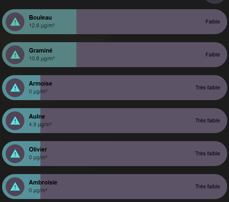Image resolution: width=229 pixels, height=202 pixels.
Task: Click the Graminé alert triangle icon
Action: click(x=15, y=55)
